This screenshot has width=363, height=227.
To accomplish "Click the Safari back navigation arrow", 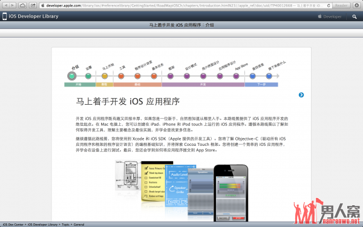I will [x=6, y=5].
